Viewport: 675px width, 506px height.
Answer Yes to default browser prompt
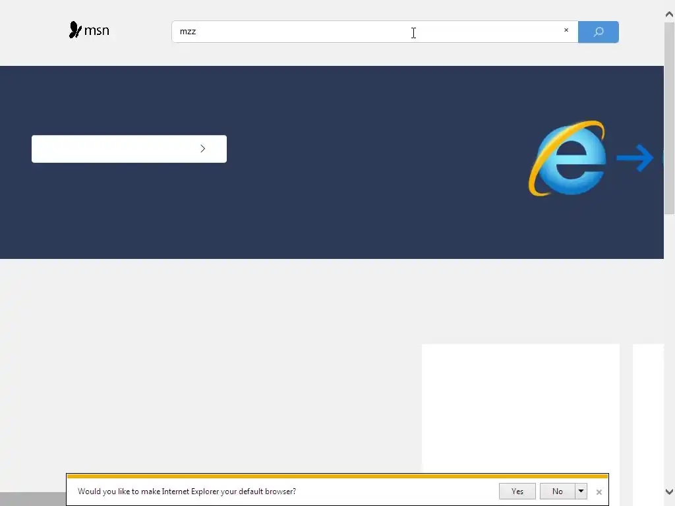(517, 492)
